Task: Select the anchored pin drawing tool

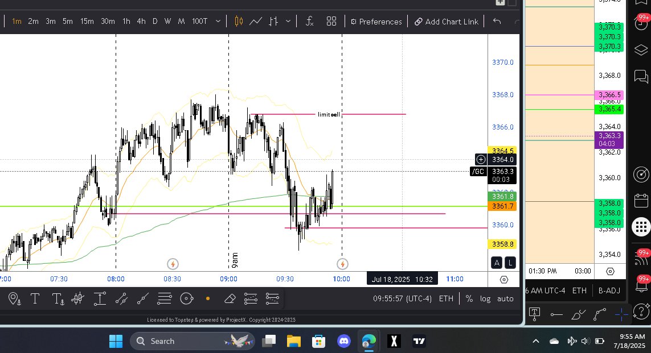Action: 15,299
